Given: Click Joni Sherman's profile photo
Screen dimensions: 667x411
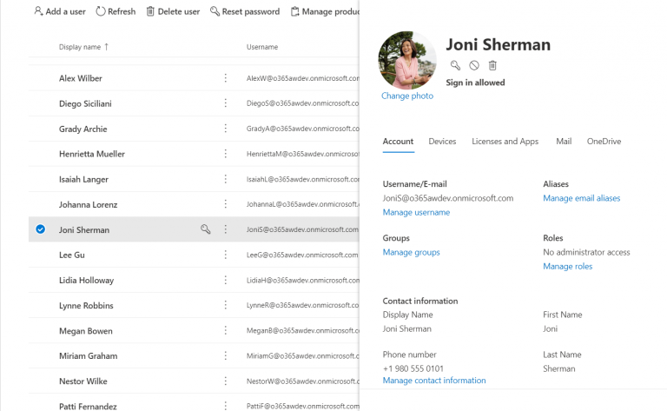Looking at the screenshot, I should click(407, 60).
